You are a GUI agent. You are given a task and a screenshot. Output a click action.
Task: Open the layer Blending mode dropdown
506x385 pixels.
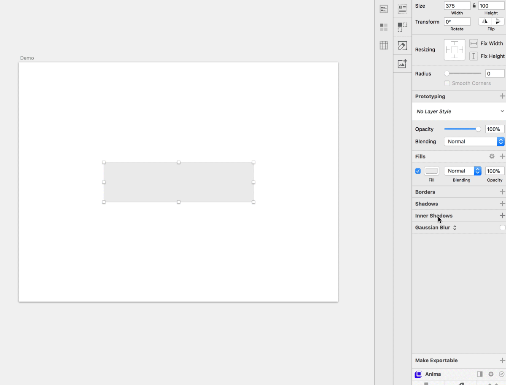474,142
